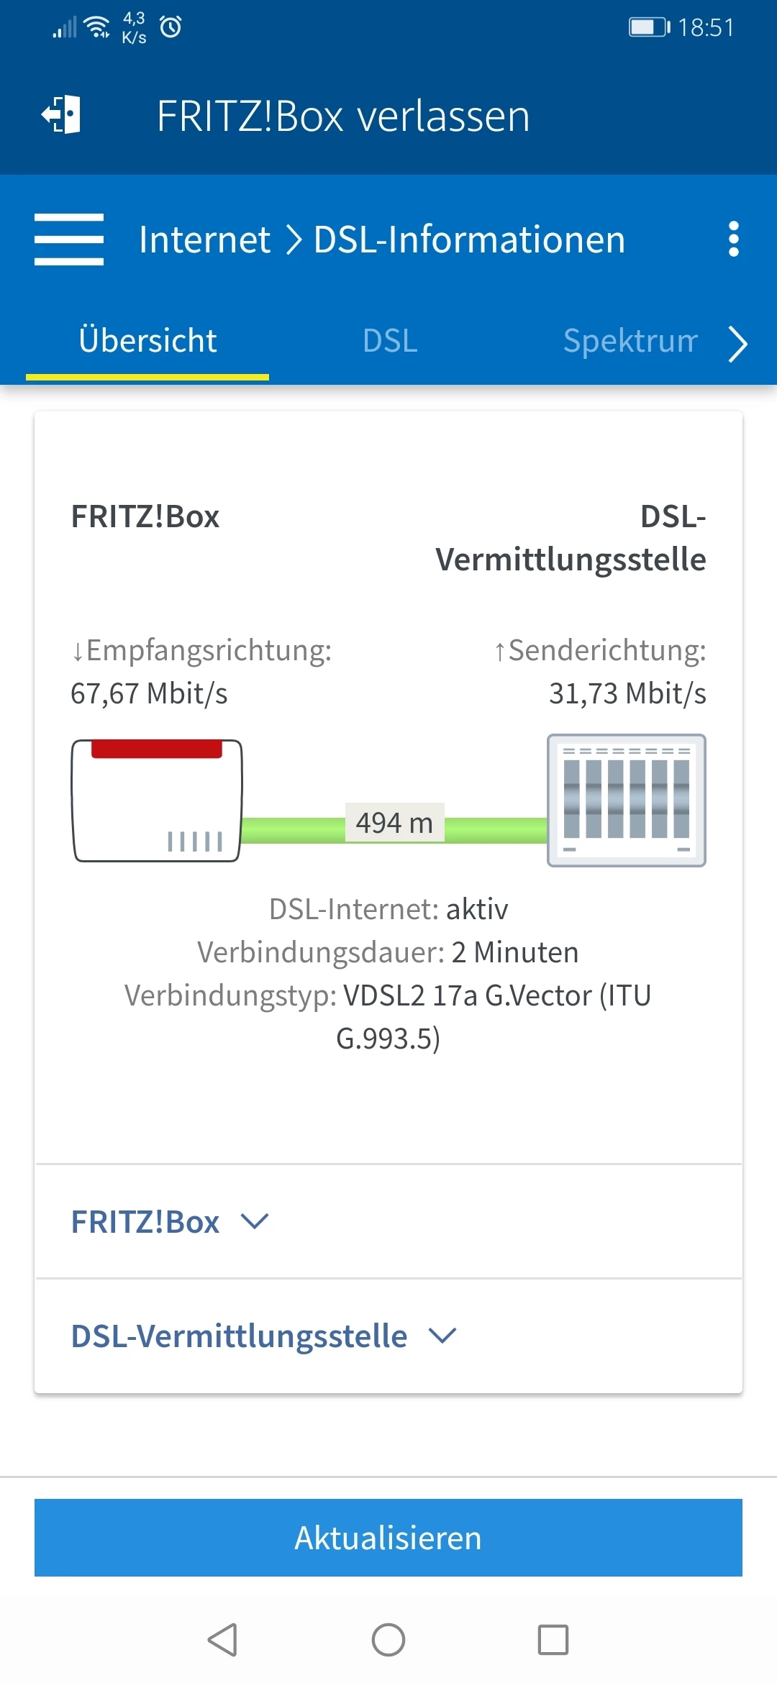Open the hamburger navigation menu
Image resolution: width=777 pixels, height=1683 pixels.
click(69, 240)
